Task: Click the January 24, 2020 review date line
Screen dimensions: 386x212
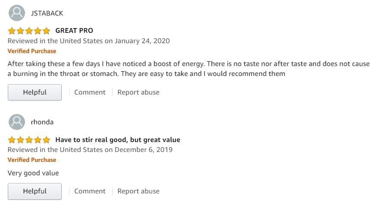Action: coord(89,41)
